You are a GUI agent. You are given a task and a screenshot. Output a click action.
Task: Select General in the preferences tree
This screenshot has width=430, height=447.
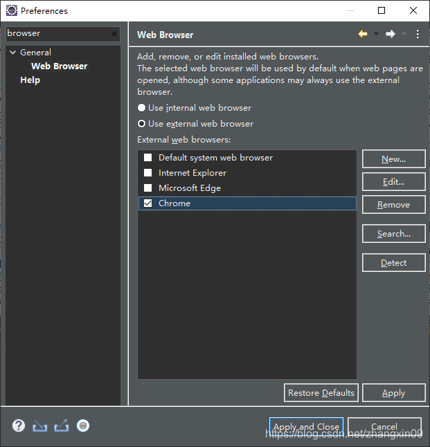(x=35, y=53)
